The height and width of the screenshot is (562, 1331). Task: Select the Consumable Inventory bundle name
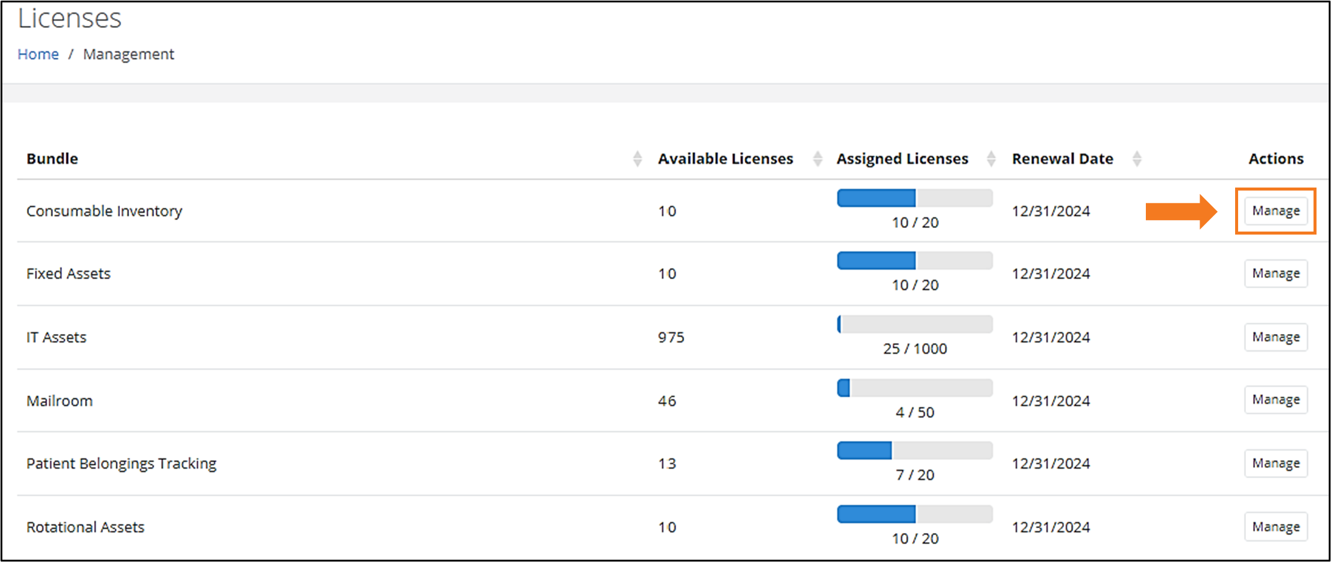coord(104,211)
